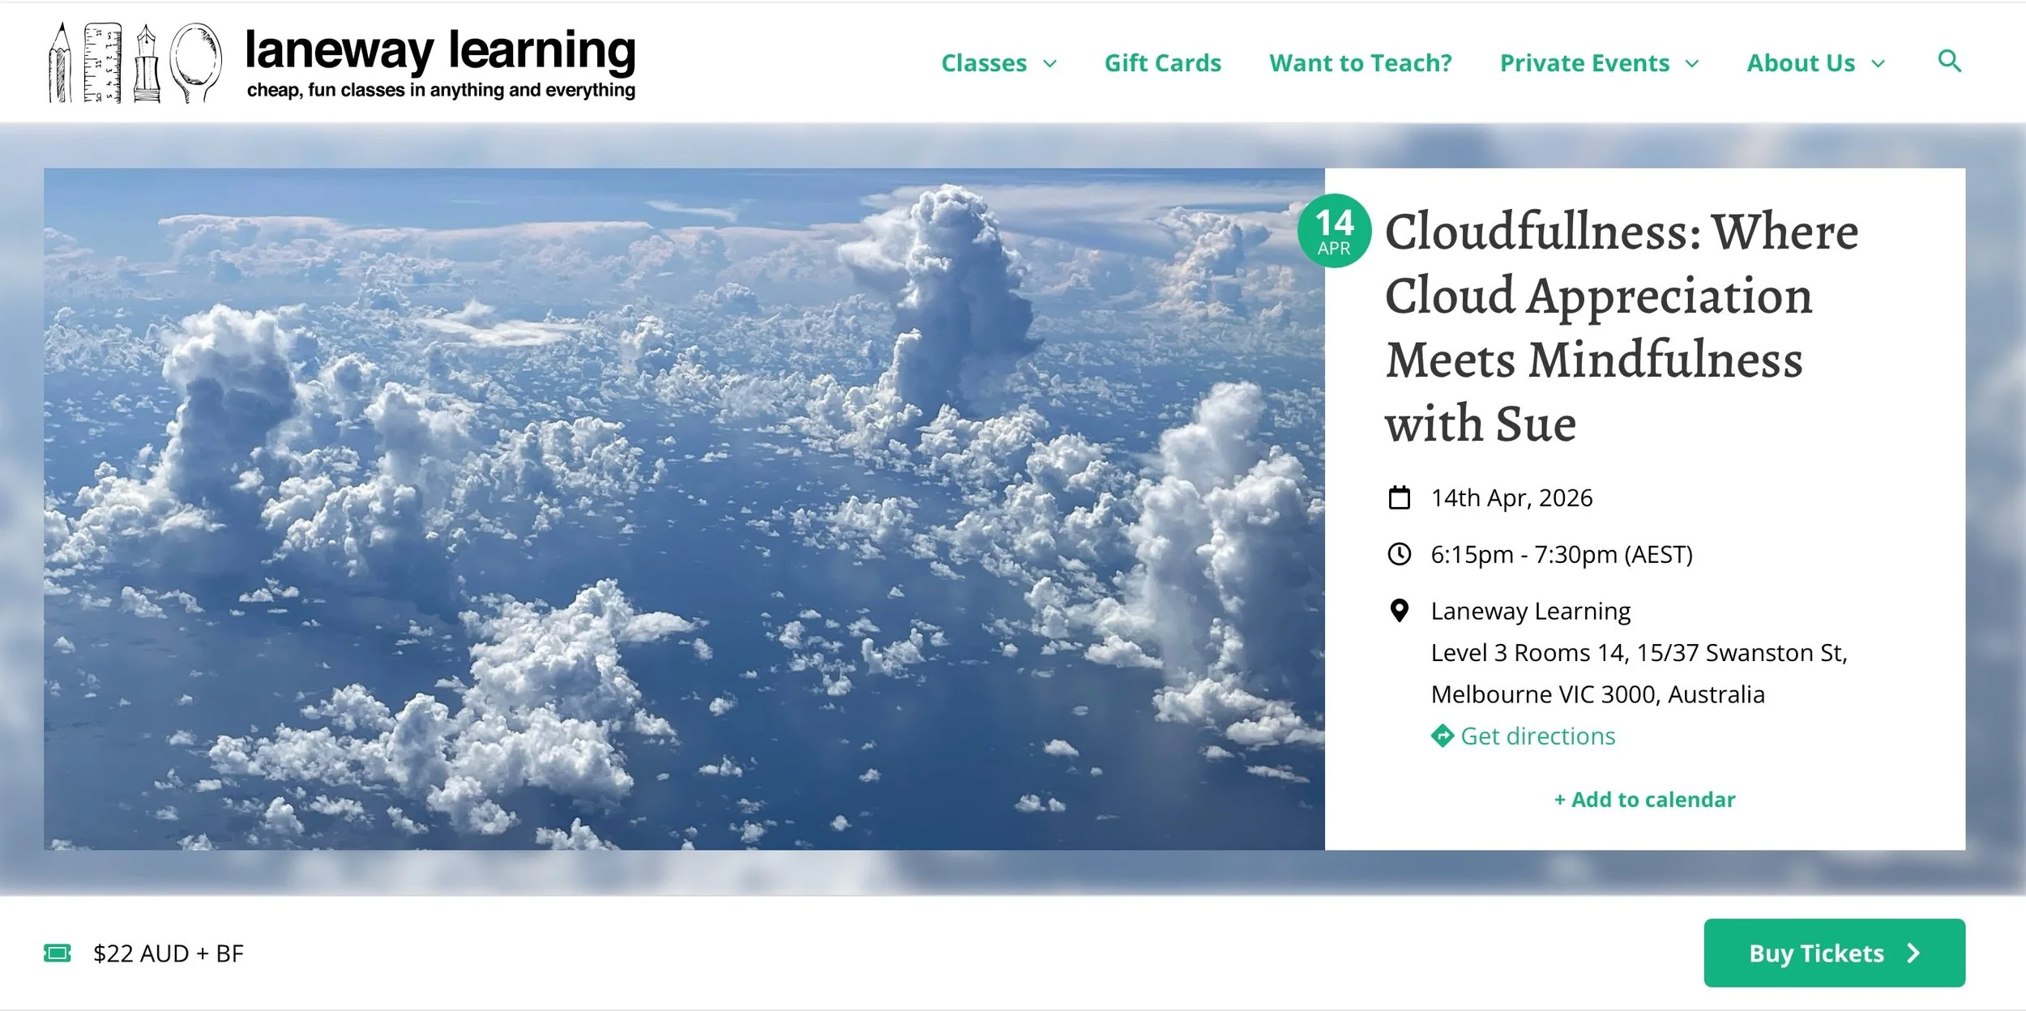Screen dimensions: 2026x1011
Task: Expand the Classes dropdown chevron
Action: click(1050, 64)
